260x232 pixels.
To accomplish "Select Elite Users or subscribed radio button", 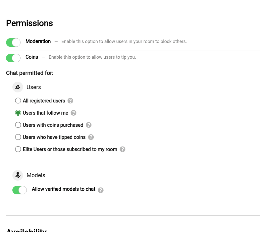I will coord(18,149).
